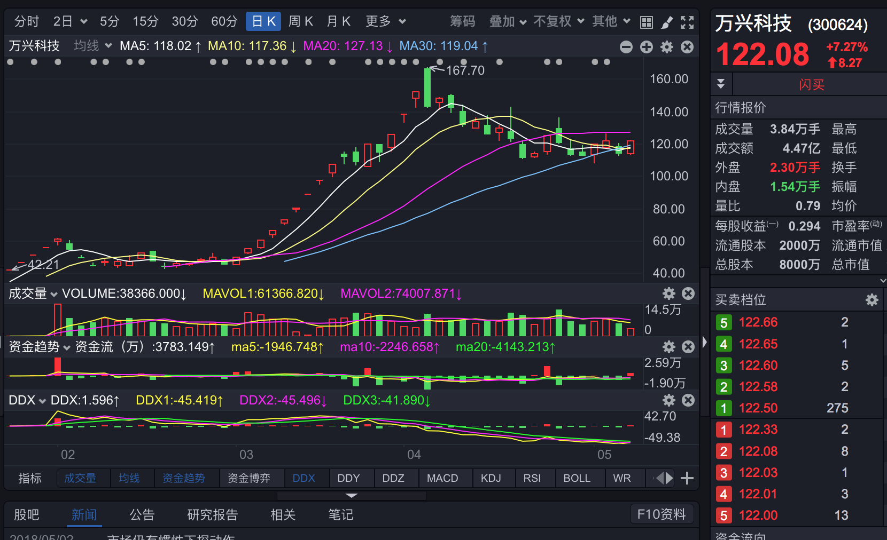The width and height of the screenshot is (887, 540).
Task: Select the 日K daily candlestick tab
Action: (263, 21)
